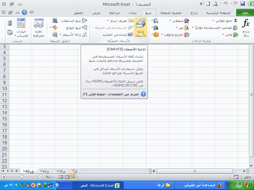Switch to Page Break Preview in status bar
Image resolution: width=254 pixels, height=190 pixels.
click(x=61, y=177)
